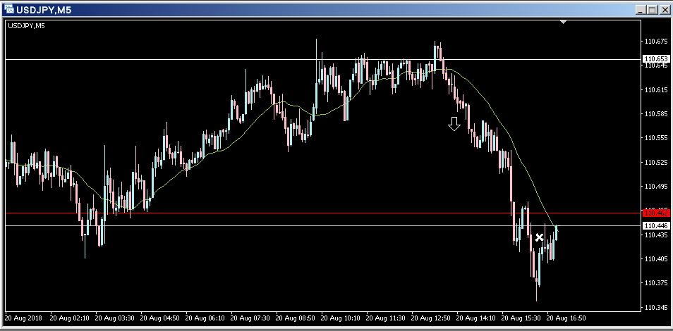Screen dimensions: 673x331
Task: Click the 20 Aug 07:30 time label
Action: (250, 318)
